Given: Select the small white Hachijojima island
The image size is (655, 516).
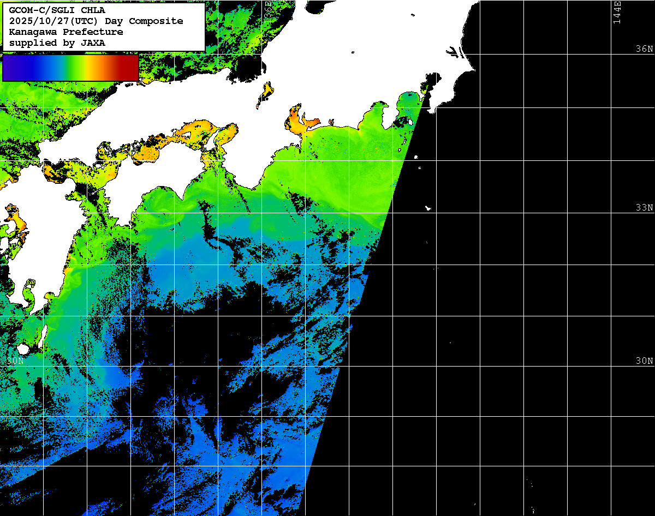Looking at the screenshot, I should [x=428, y=208].
